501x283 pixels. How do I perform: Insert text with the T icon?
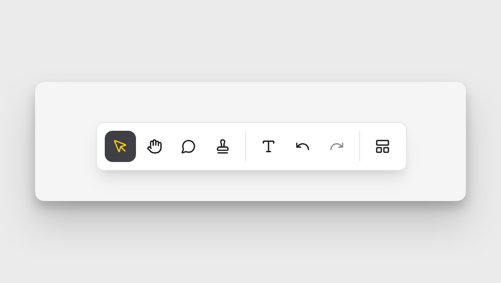[269, 146]
